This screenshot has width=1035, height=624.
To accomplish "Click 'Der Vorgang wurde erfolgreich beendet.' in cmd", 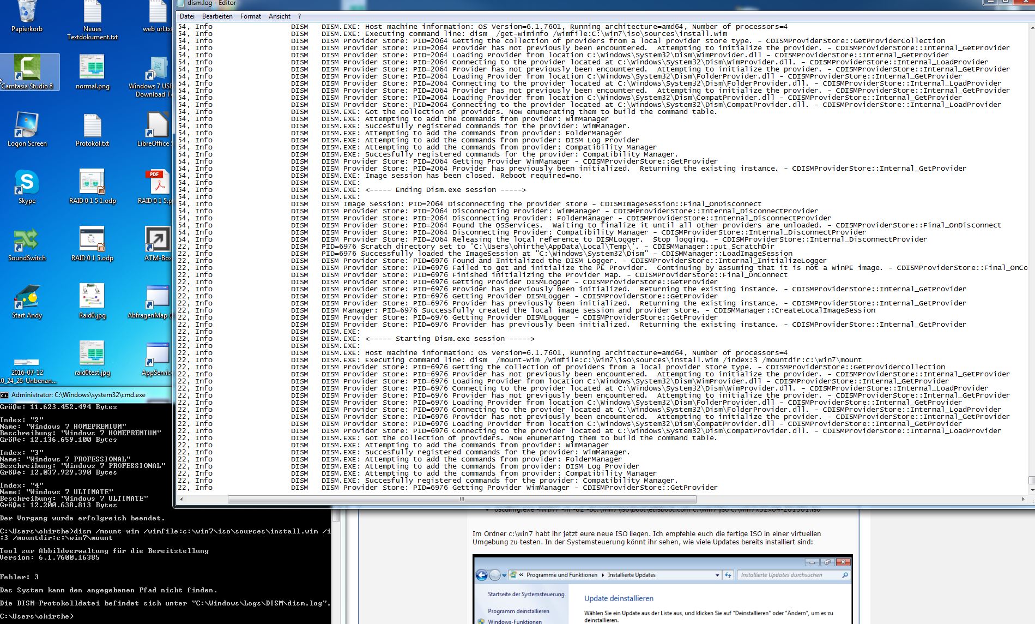I will [x=82, y=518].
